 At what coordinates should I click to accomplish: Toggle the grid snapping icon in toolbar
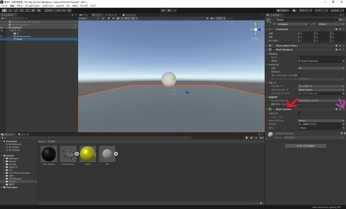pos(69,10)
